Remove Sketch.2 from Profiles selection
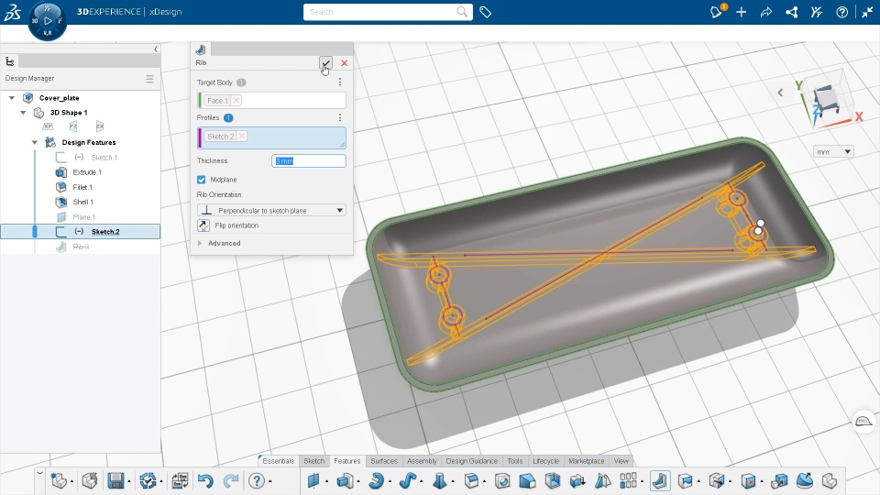Viewport: 880px width, 495px height. [242, 136]
